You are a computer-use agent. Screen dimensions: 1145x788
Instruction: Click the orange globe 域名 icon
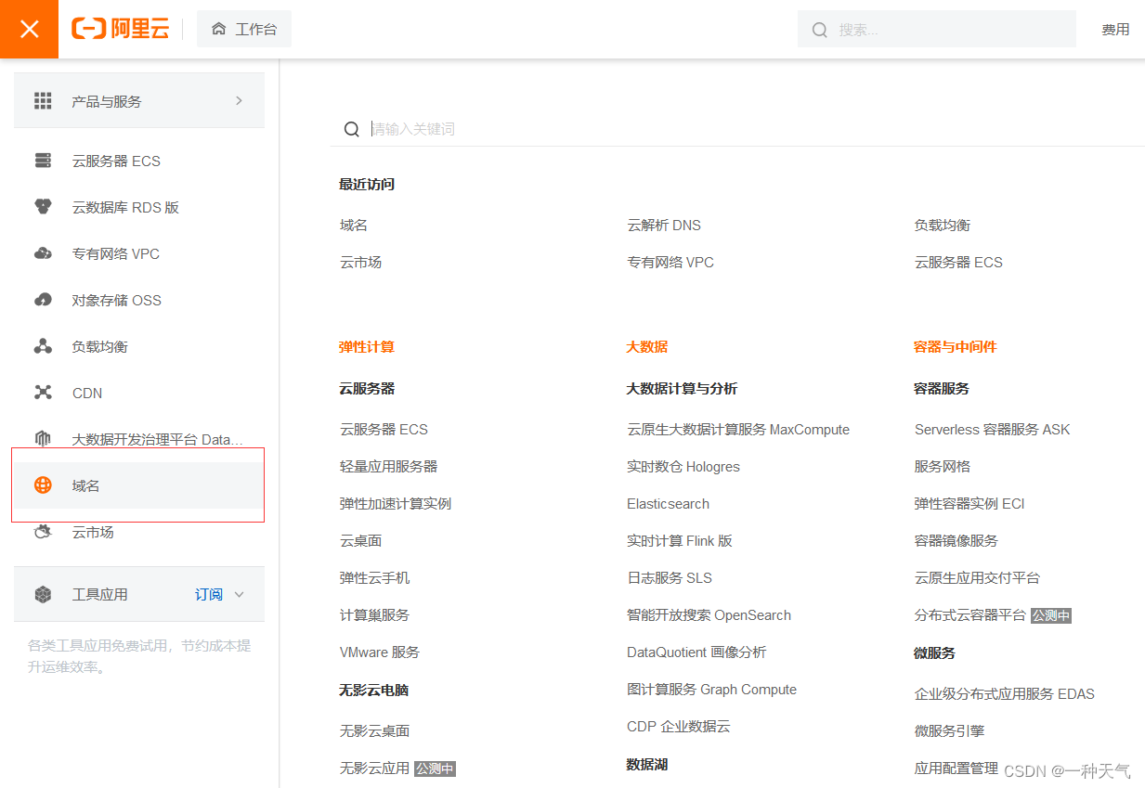tap(43, 485)
